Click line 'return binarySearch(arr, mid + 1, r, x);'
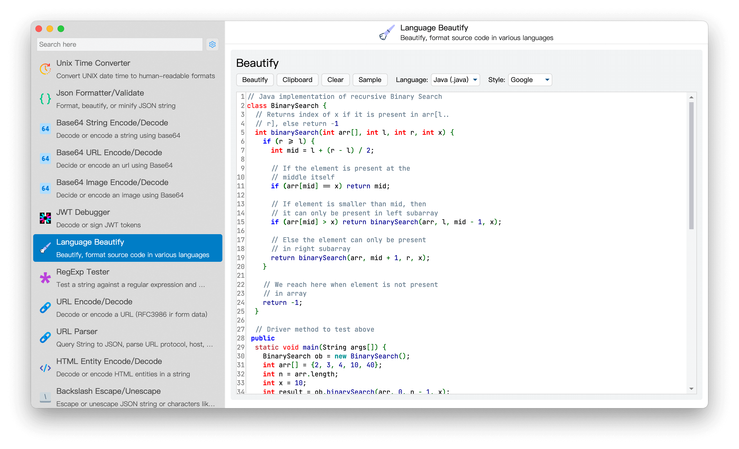This screenshot has height=449, width=739. coord(350,258)
